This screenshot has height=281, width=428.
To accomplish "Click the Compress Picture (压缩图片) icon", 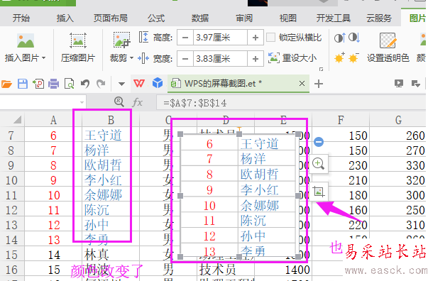I will coord(78,40).
